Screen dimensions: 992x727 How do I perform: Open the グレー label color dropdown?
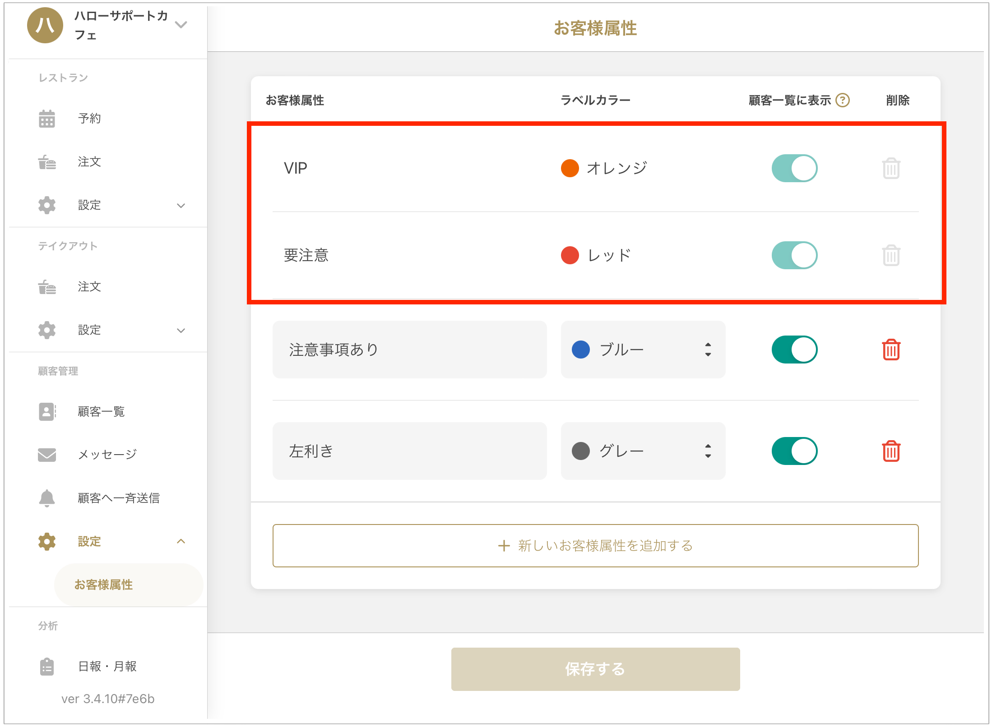pyautogui.click(x=643, y=451)
